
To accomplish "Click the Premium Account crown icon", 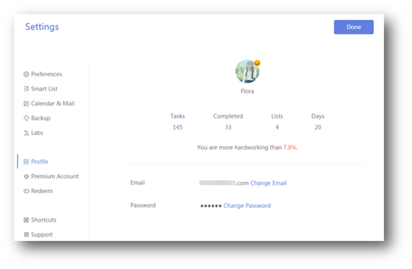I will [x=26, y=177].
